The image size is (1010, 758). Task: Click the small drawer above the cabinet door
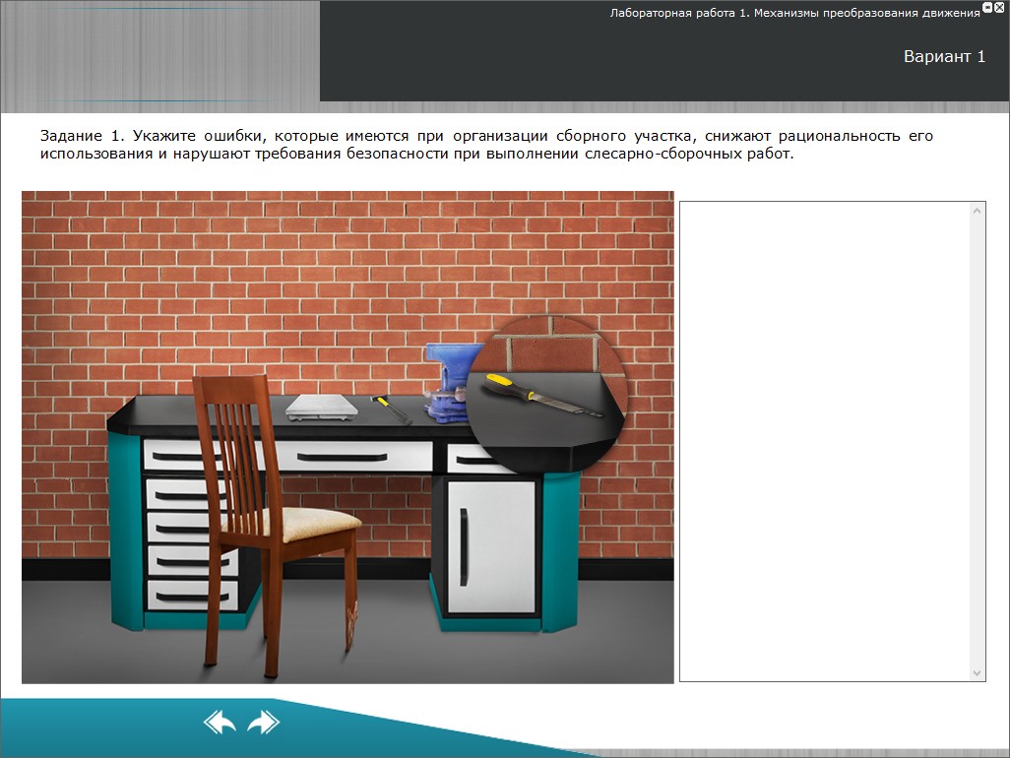tap(471, 459)
